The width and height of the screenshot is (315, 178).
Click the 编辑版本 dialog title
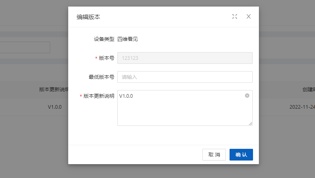88,17
